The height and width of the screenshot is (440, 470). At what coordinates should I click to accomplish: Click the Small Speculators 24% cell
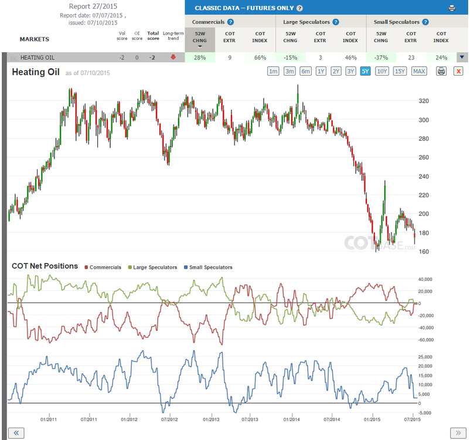tap(441, 57)
